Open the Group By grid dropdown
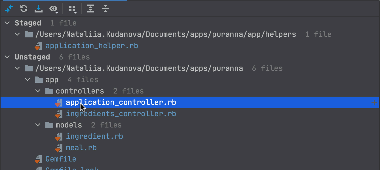This screenshot has height=170, width=380. tap(73, 9)
